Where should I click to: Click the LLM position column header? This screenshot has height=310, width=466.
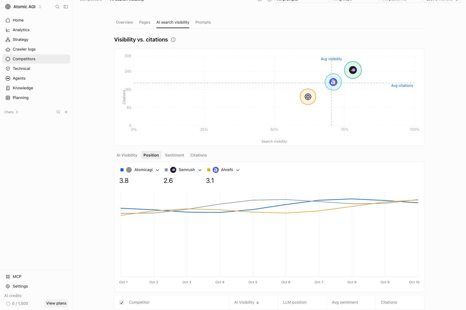(295, 302)
